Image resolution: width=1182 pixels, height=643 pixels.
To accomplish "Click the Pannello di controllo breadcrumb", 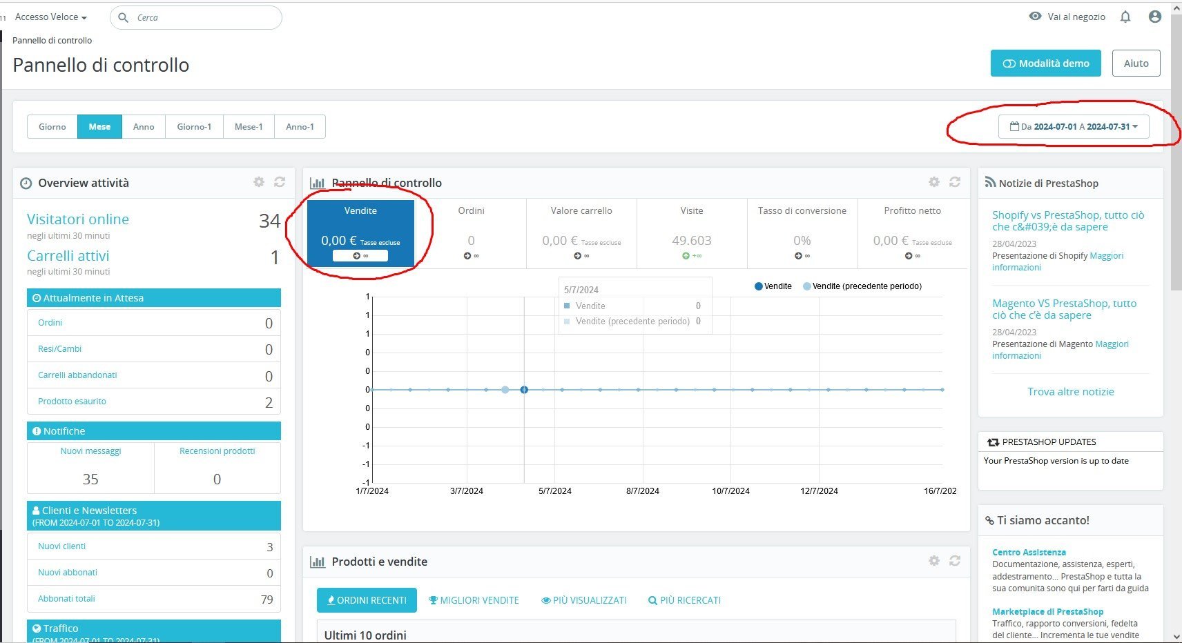I will tap(52, 41).
